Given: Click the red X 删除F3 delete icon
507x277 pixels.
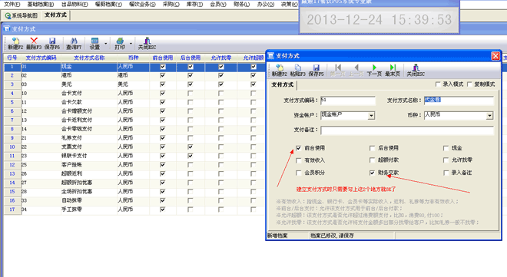Looking at the screenshot, I should pyautogui.click(x=34, y=43).
